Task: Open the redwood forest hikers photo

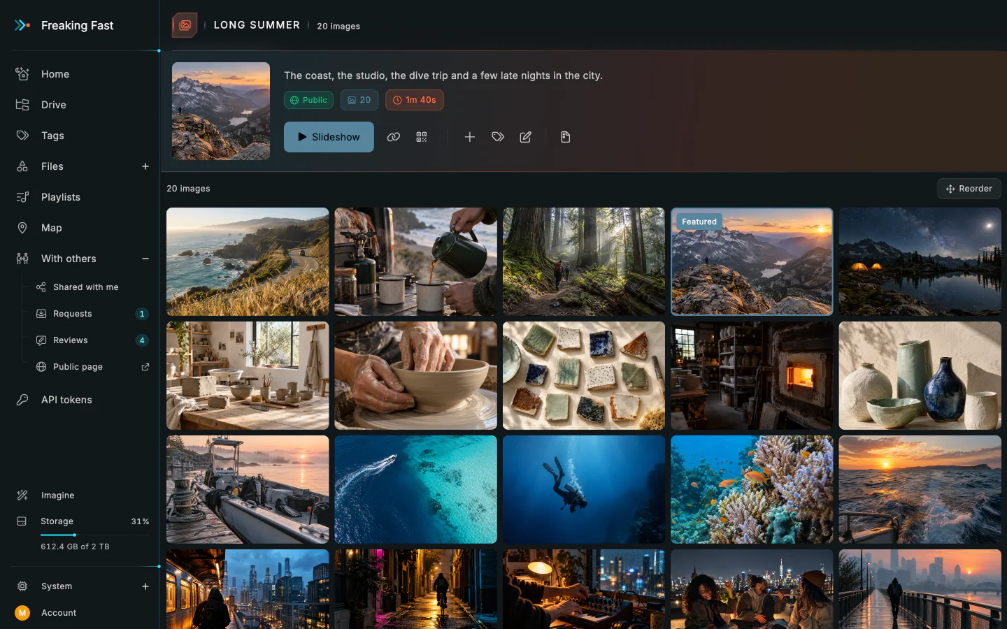Action: (x=584, y=261)
